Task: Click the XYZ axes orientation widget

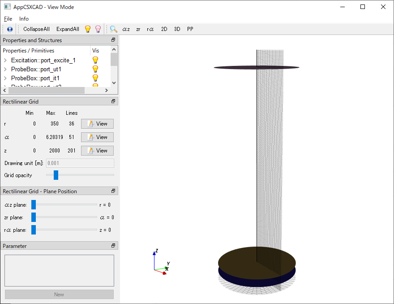Action: pos(161,262)
